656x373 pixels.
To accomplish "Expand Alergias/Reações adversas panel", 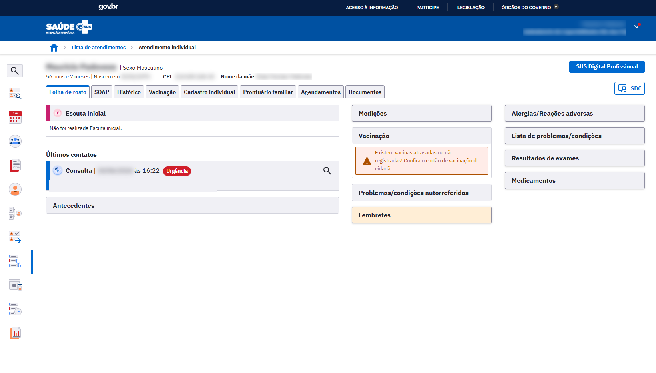I will point(575,113).
